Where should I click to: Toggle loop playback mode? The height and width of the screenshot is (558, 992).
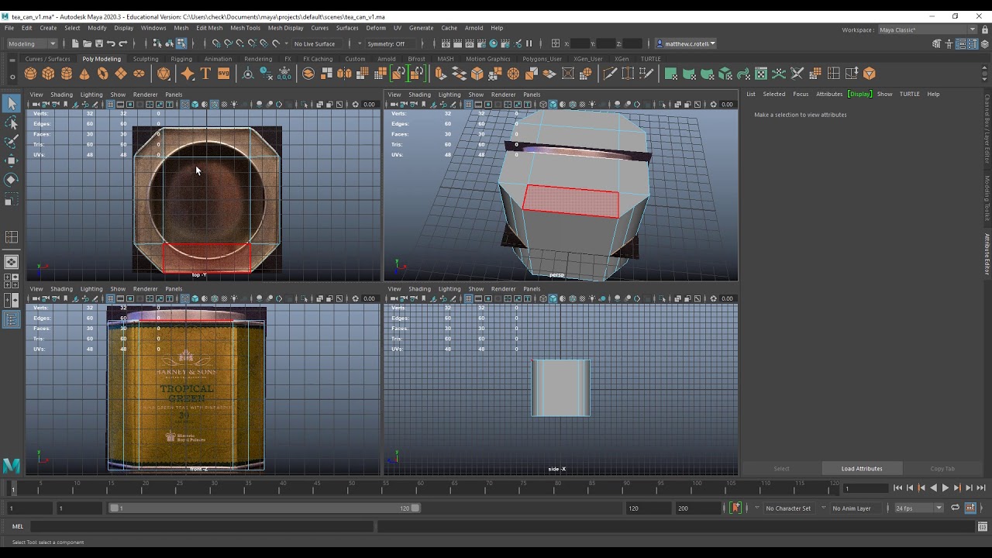point(956,508)
